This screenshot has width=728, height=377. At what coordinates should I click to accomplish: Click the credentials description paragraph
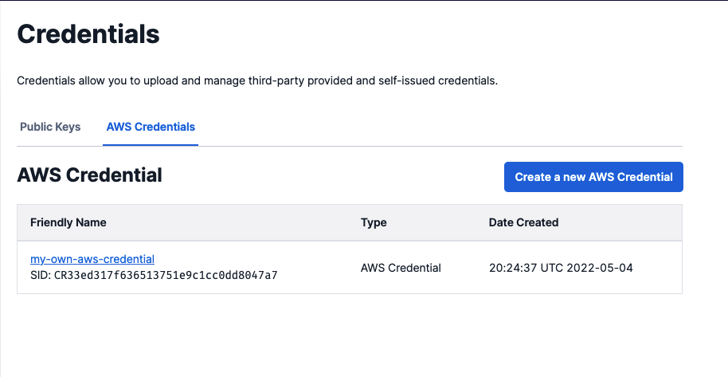pyautogui.click(x=257, y=81)
